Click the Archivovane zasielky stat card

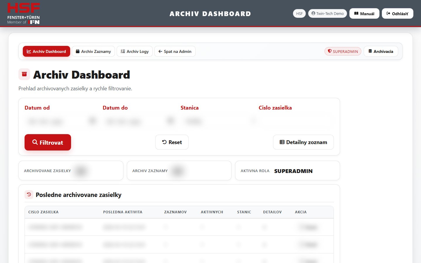[x=71, y=171]
